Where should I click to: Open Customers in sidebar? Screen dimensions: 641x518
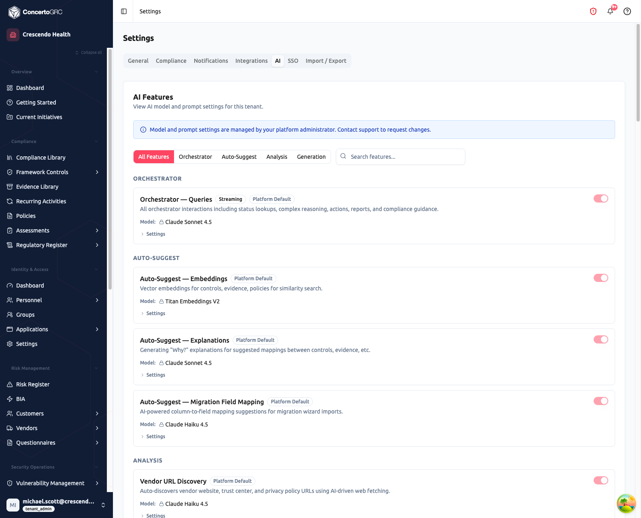pyautogui.click(x=30, y=414)
